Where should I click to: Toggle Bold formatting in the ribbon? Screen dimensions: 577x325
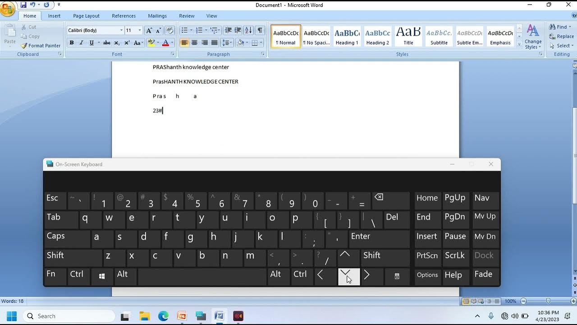coord(71,43)
